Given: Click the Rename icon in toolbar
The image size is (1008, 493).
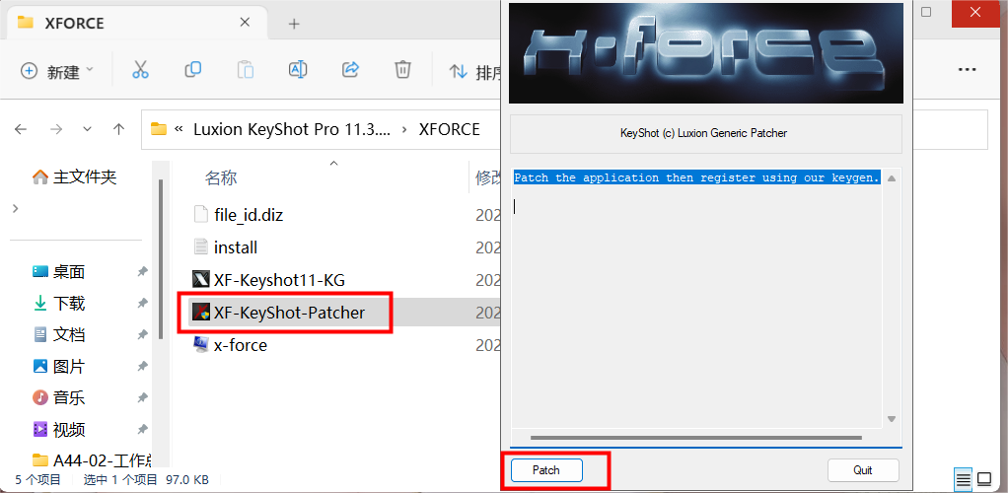Looking at the screenshot, I should tap(297, 70).
